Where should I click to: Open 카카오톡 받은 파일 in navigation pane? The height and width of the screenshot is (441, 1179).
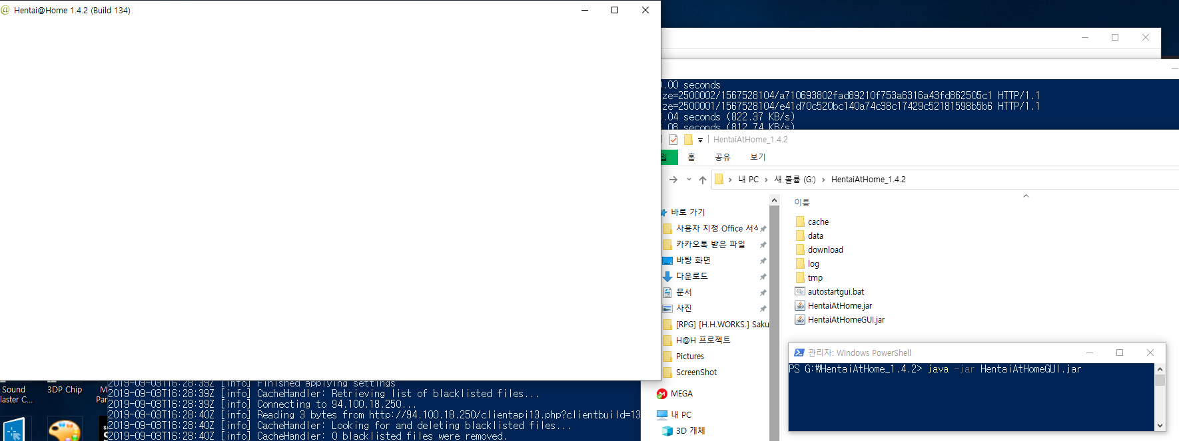705,244
